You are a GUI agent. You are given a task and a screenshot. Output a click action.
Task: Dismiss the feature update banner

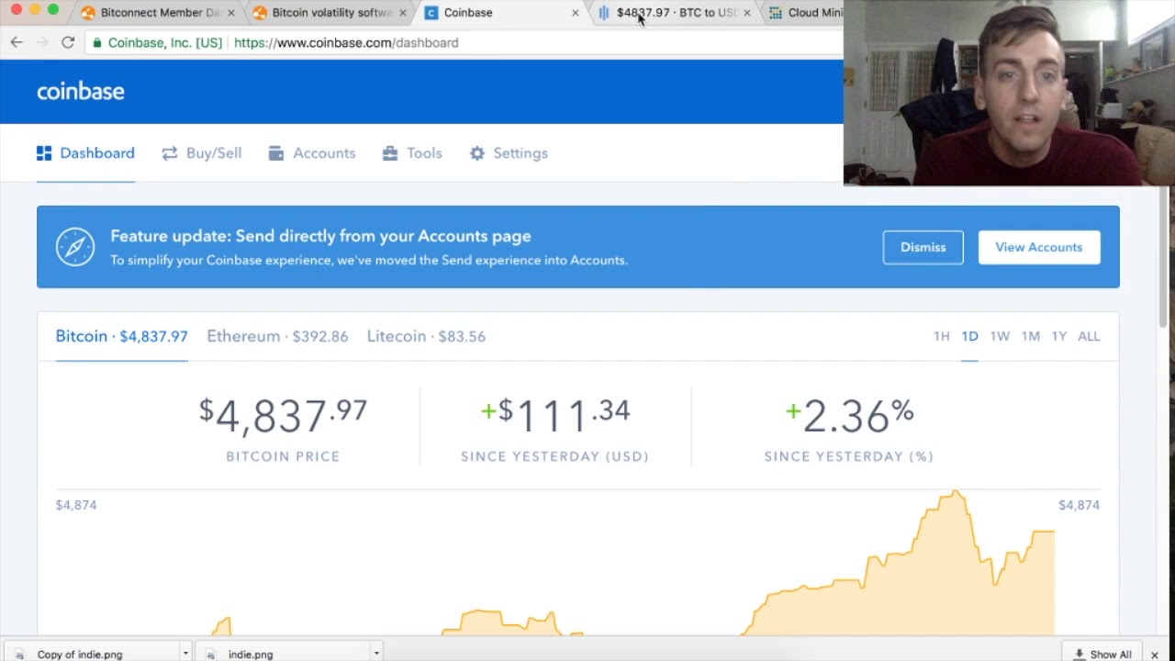[x=923, y=247]
